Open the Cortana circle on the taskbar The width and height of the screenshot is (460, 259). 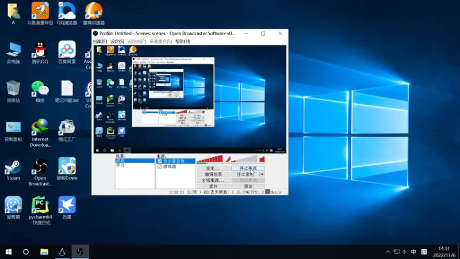coord(26,252)
